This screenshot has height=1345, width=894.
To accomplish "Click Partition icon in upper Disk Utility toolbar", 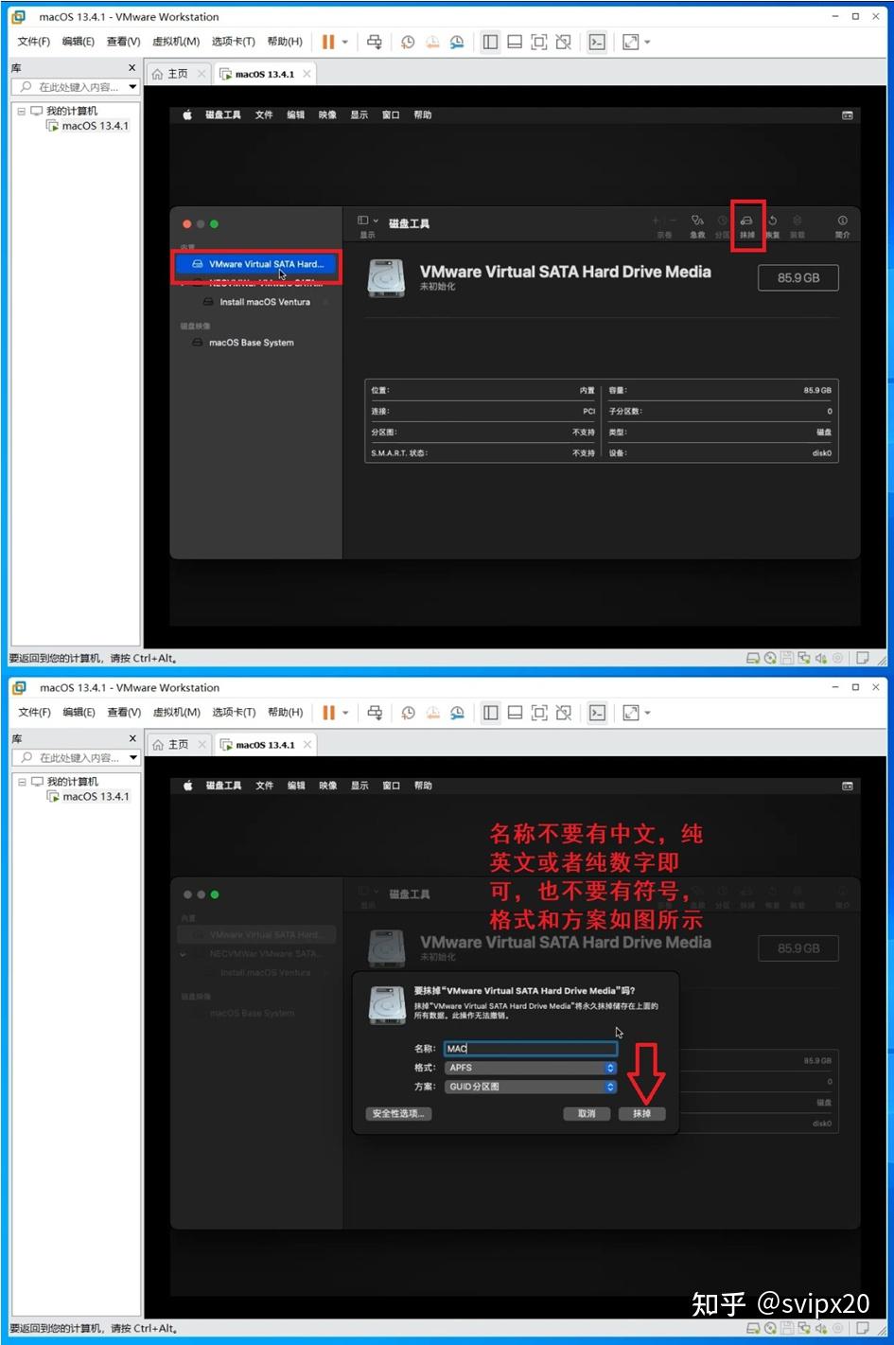I will (723, 221).
